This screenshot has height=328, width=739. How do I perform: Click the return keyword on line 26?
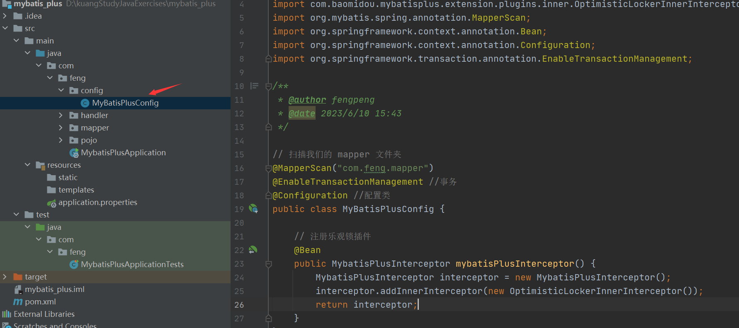point(331,305)
